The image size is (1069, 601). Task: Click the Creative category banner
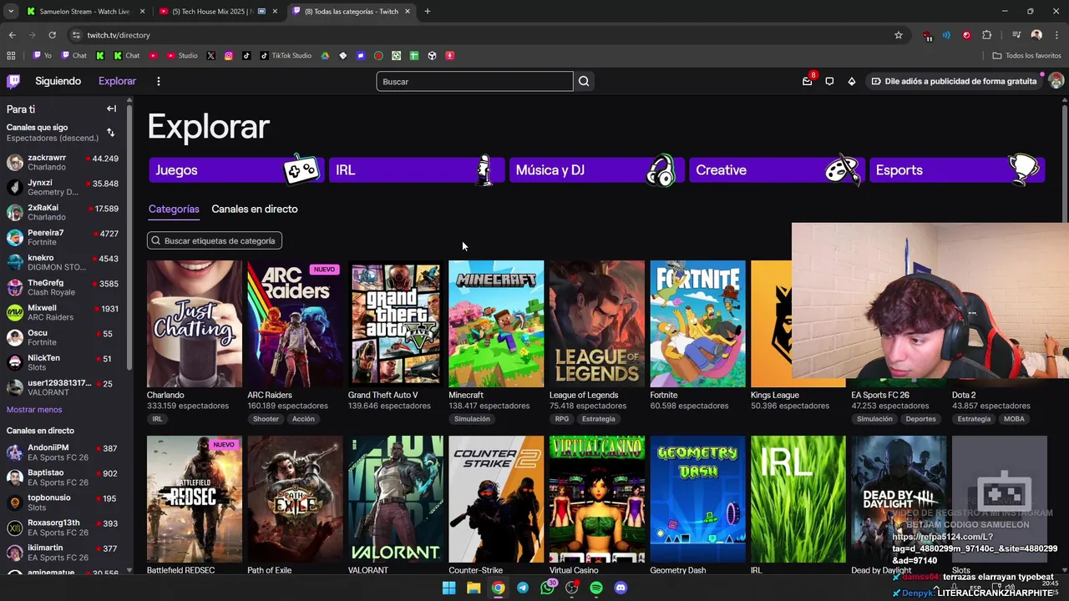(777, 169)
